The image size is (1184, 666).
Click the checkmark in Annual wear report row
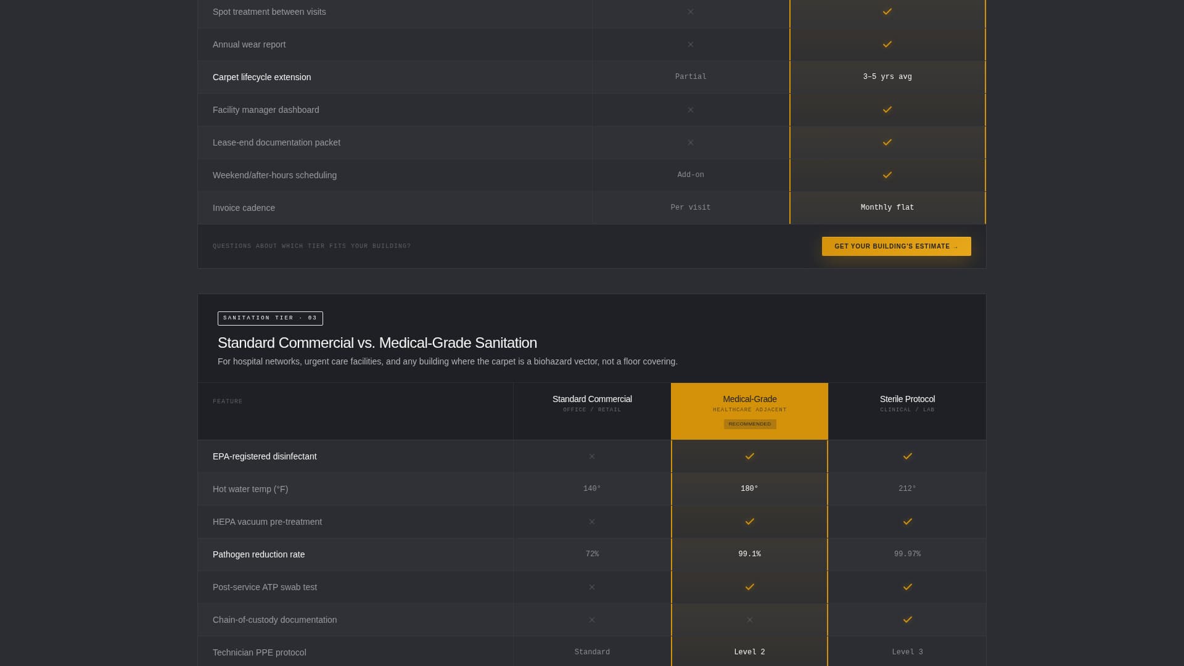click(x=887, y=44)
